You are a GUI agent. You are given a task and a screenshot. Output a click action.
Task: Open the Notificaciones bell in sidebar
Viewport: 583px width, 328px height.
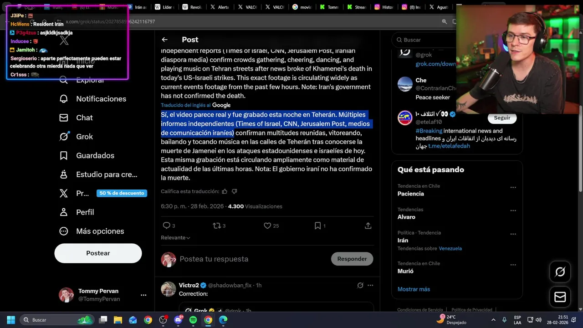point(64,99)
